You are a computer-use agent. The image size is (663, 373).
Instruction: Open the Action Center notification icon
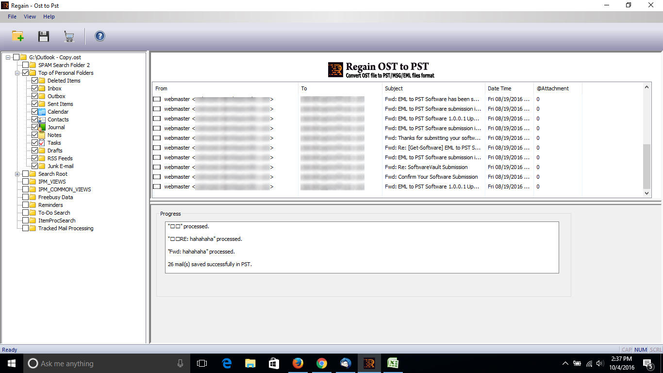point(648,363)
